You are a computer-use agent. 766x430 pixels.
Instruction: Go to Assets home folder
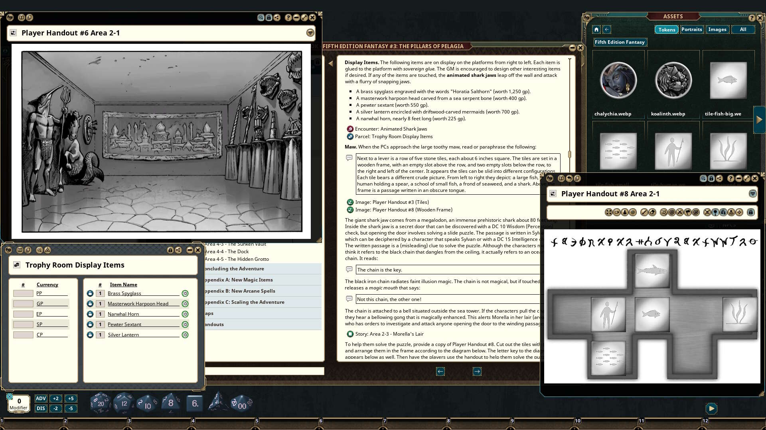tap(596, 29)
